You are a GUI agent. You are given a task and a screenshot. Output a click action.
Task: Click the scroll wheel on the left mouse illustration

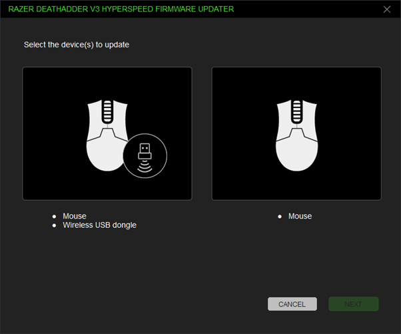click(107, 113)
